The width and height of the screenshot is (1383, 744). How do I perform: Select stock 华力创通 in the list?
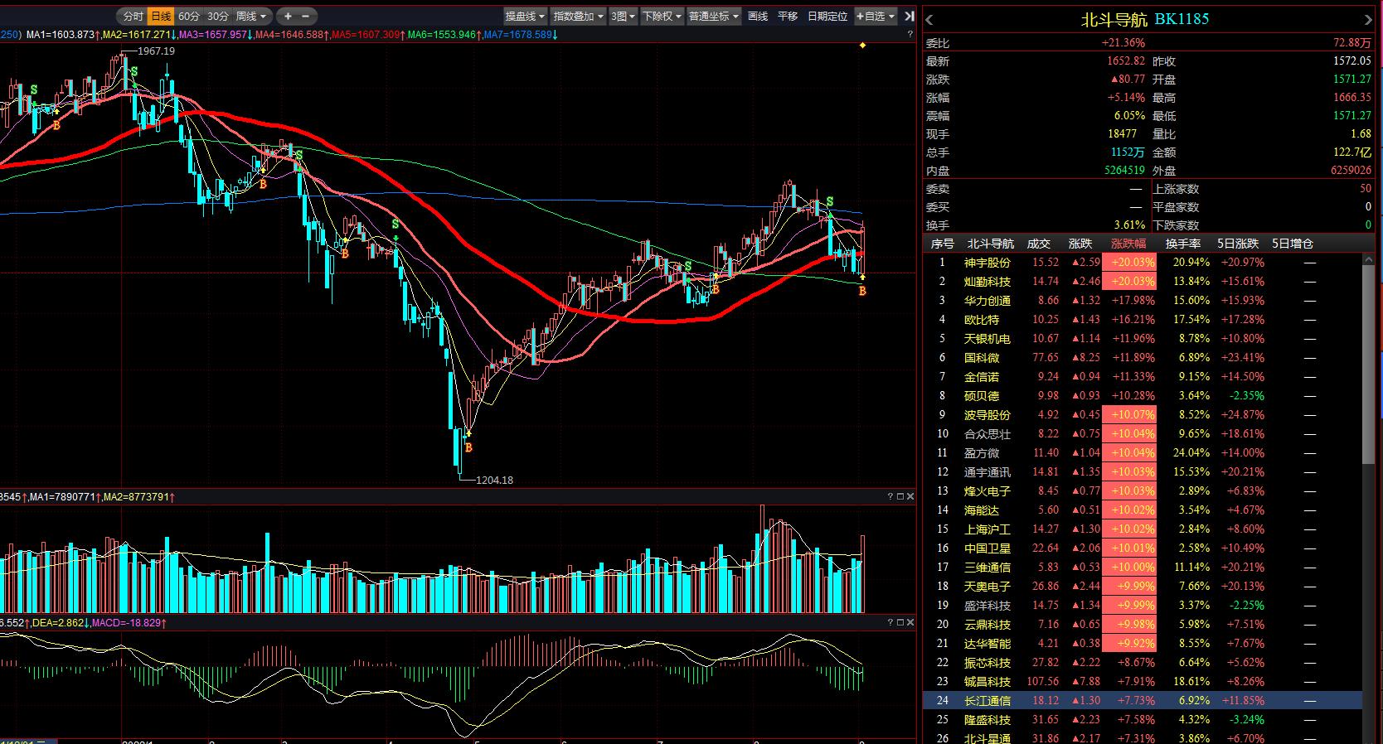point(988,301)
